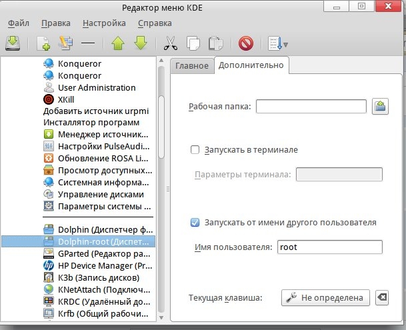
Task: Click the list scrollbar down arrow
Action: [161, 317]
